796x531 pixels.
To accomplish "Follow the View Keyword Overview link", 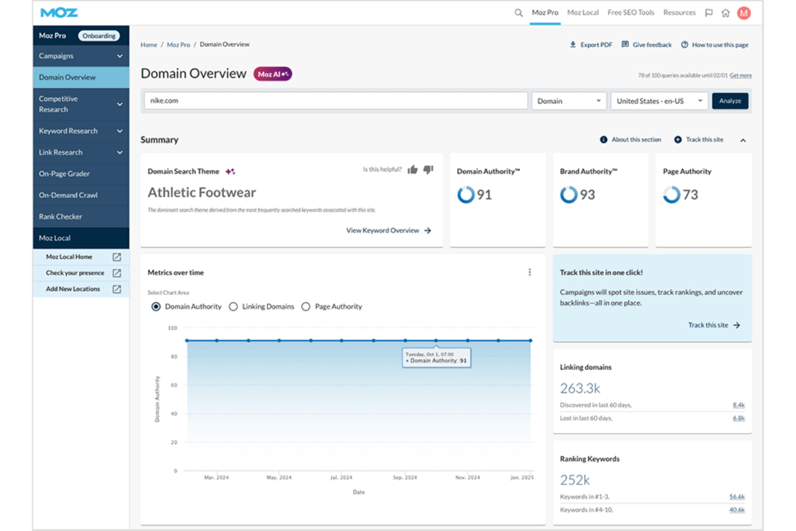I will 382,230.
